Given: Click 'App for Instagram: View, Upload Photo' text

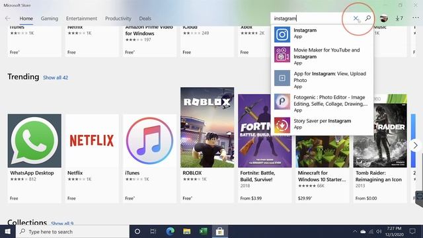Looking at the screenshot, I should pos(330,77).
